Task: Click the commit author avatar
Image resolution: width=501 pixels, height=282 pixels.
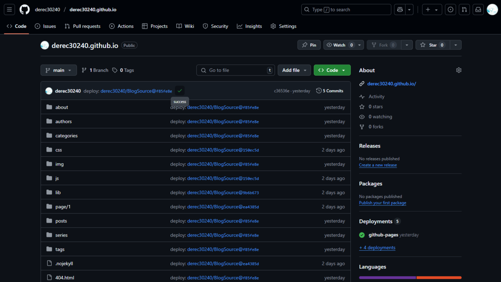Action: [49, 91]
